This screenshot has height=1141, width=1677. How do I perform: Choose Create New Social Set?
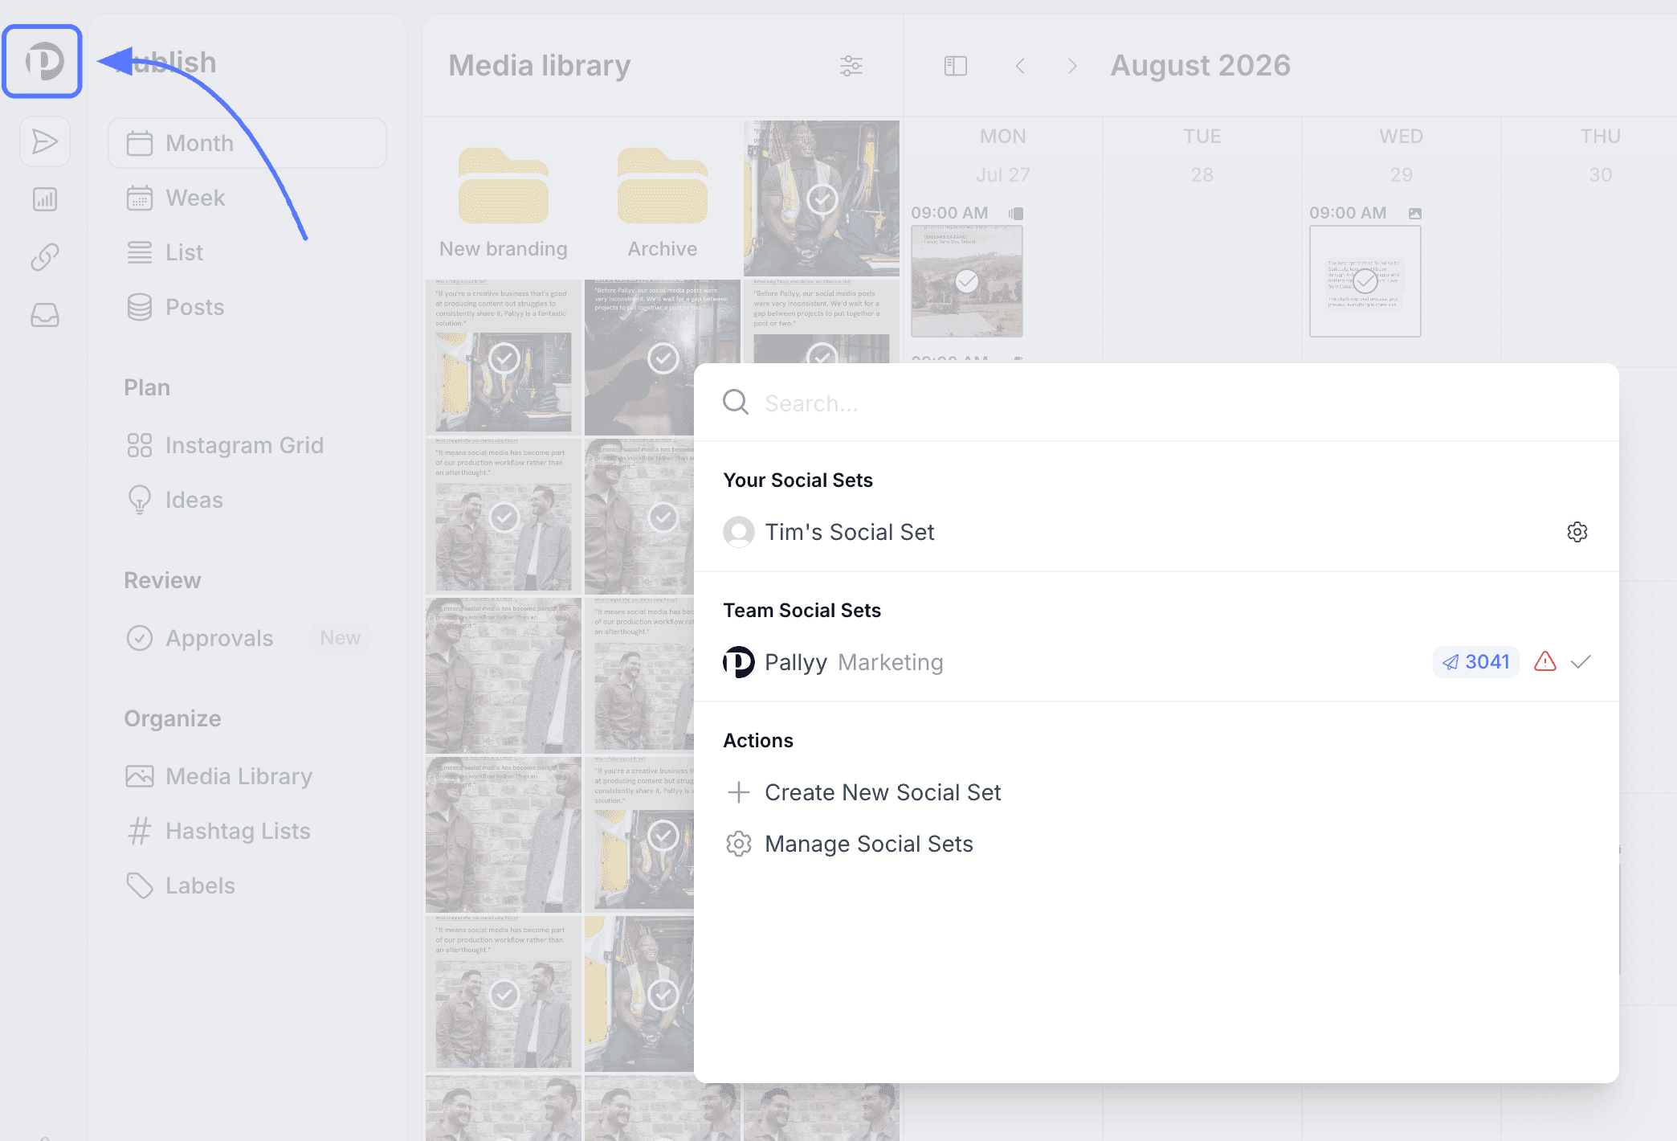click(1157, 792)
